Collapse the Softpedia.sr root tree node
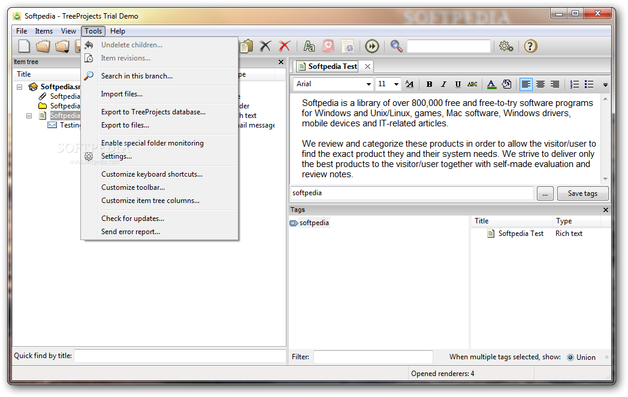This screenshot has width=628, height=397. tap(19, 87)
